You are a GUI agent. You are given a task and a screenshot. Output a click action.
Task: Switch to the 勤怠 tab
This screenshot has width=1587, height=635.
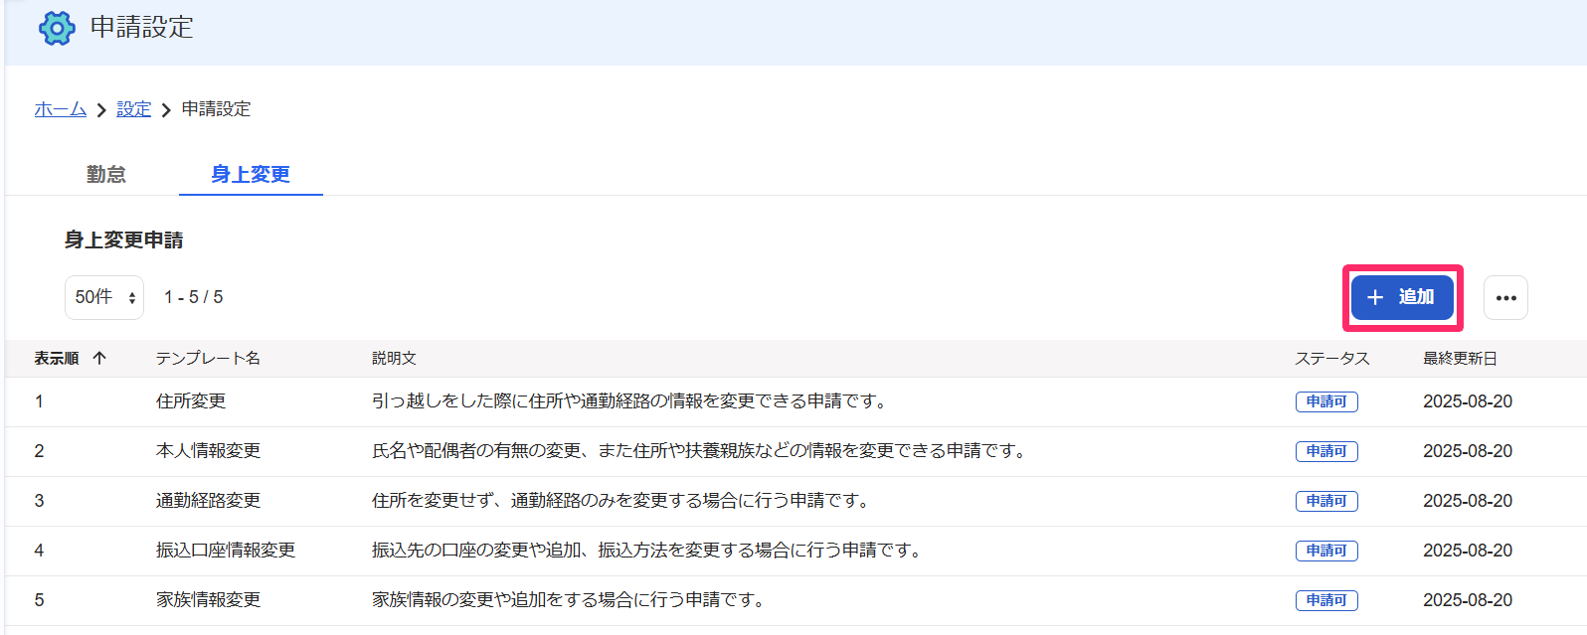coord(106,174)
